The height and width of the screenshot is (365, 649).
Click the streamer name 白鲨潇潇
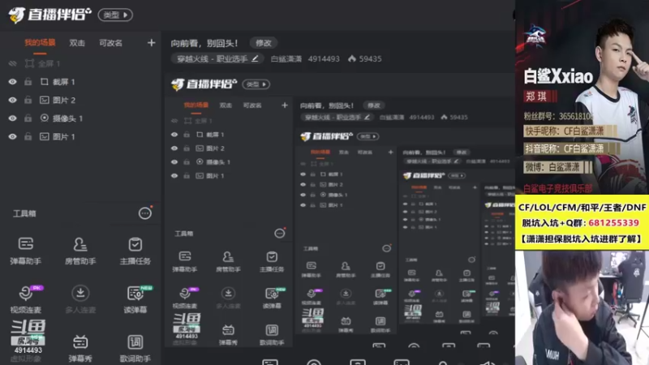click(286, 58)
